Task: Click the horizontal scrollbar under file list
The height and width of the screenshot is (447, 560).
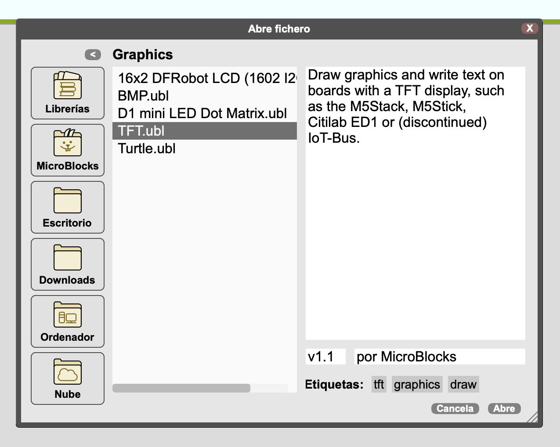Action: coord(181,388)
